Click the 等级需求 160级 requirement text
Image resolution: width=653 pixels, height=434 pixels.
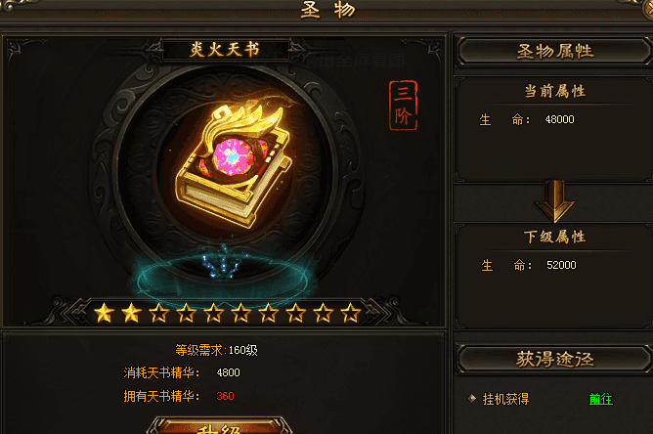pyautogui.click(x=216, y=350)
